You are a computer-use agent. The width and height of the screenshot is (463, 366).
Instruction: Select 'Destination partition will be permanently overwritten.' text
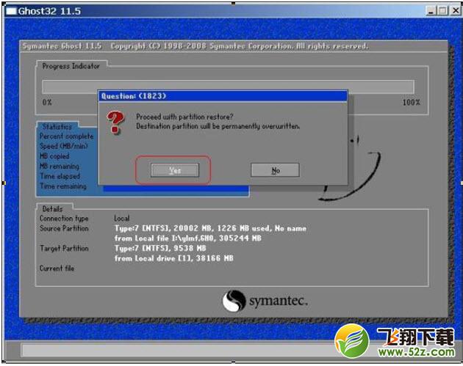218,126
